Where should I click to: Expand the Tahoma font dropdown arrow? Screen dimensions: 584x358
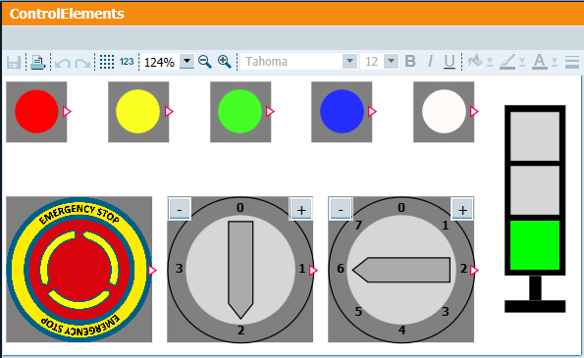point(349,62)
